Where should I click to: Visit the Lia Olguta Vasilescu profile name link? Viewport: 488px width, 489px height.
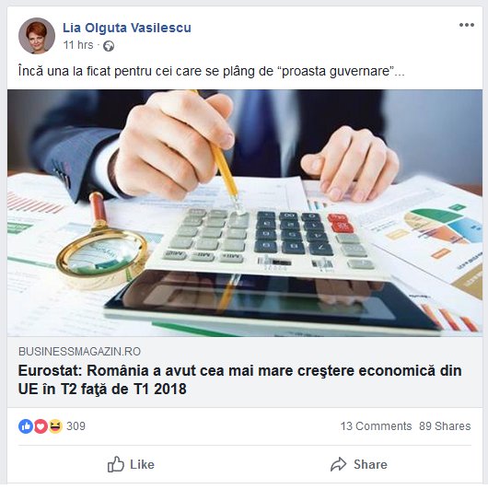(127, 28)
